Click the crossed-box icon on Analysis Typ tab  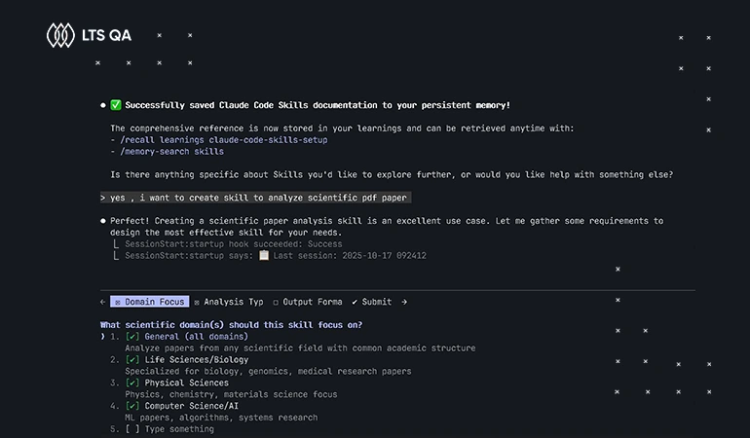coord(197,302)
